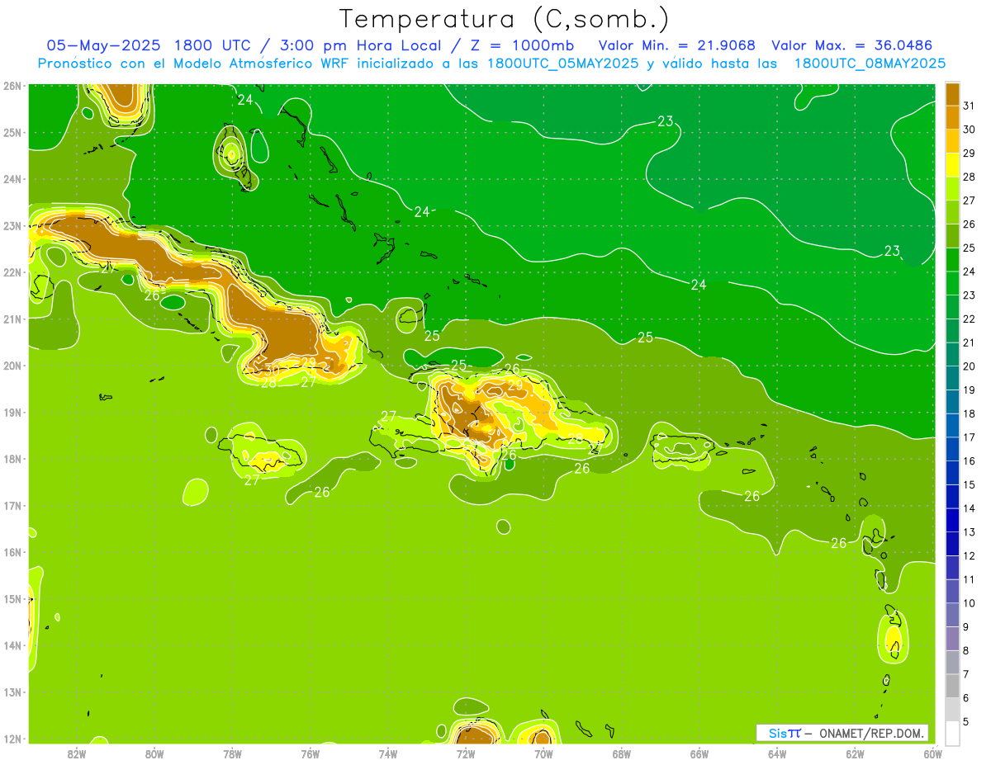Click the colorbar label '22'

(969, 319)
